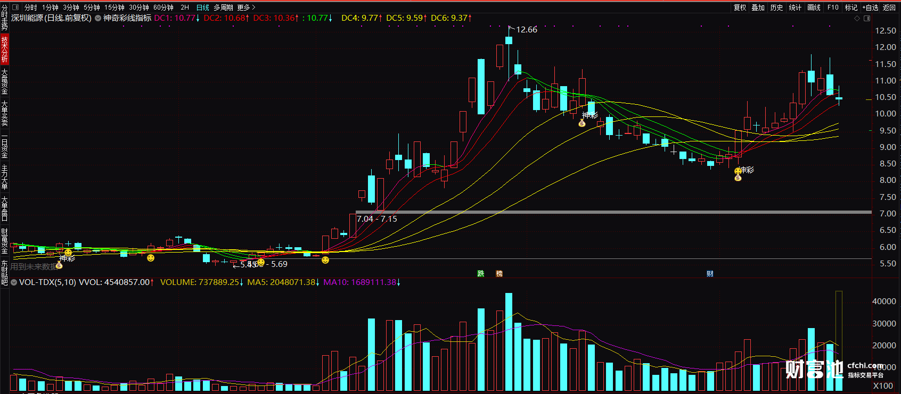Click the 深圳能源(日线.前复权) title
Screen dimensions: 901x394
click(51, 18)
